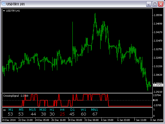
Task: Choose the D1 timeframe label
Action: 72,110
